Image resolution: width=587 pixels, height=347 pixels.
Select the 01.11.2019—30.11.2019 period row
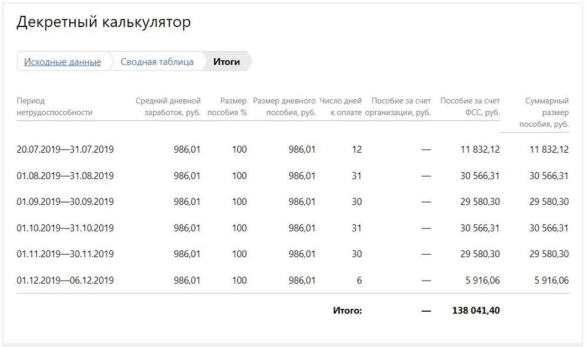click(293, 254)
